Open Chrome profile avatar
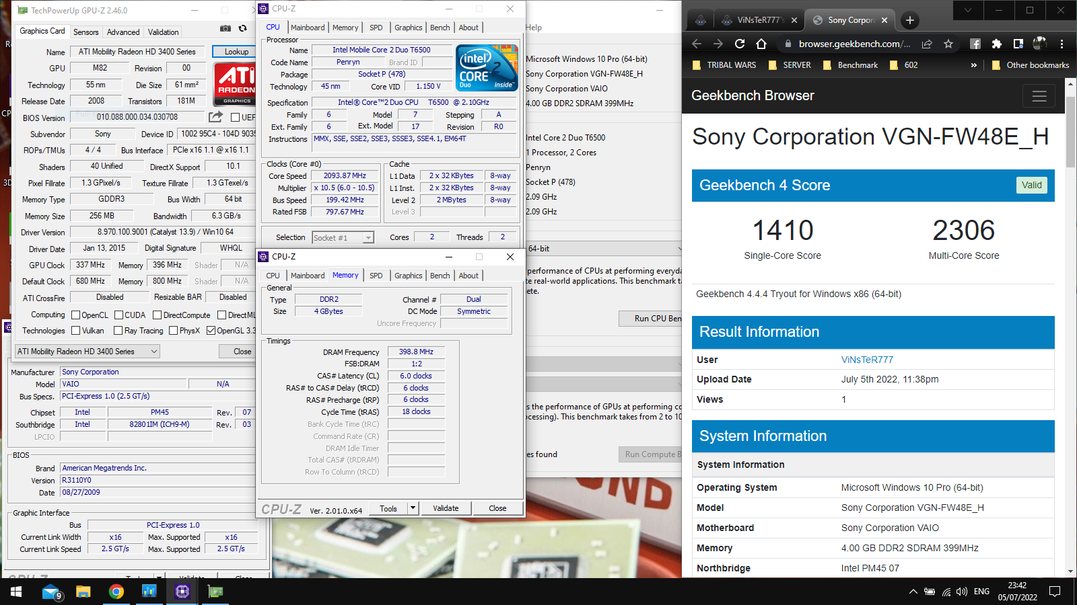The height and width of the screenshot is (605, 1077). pos(1040,44)
